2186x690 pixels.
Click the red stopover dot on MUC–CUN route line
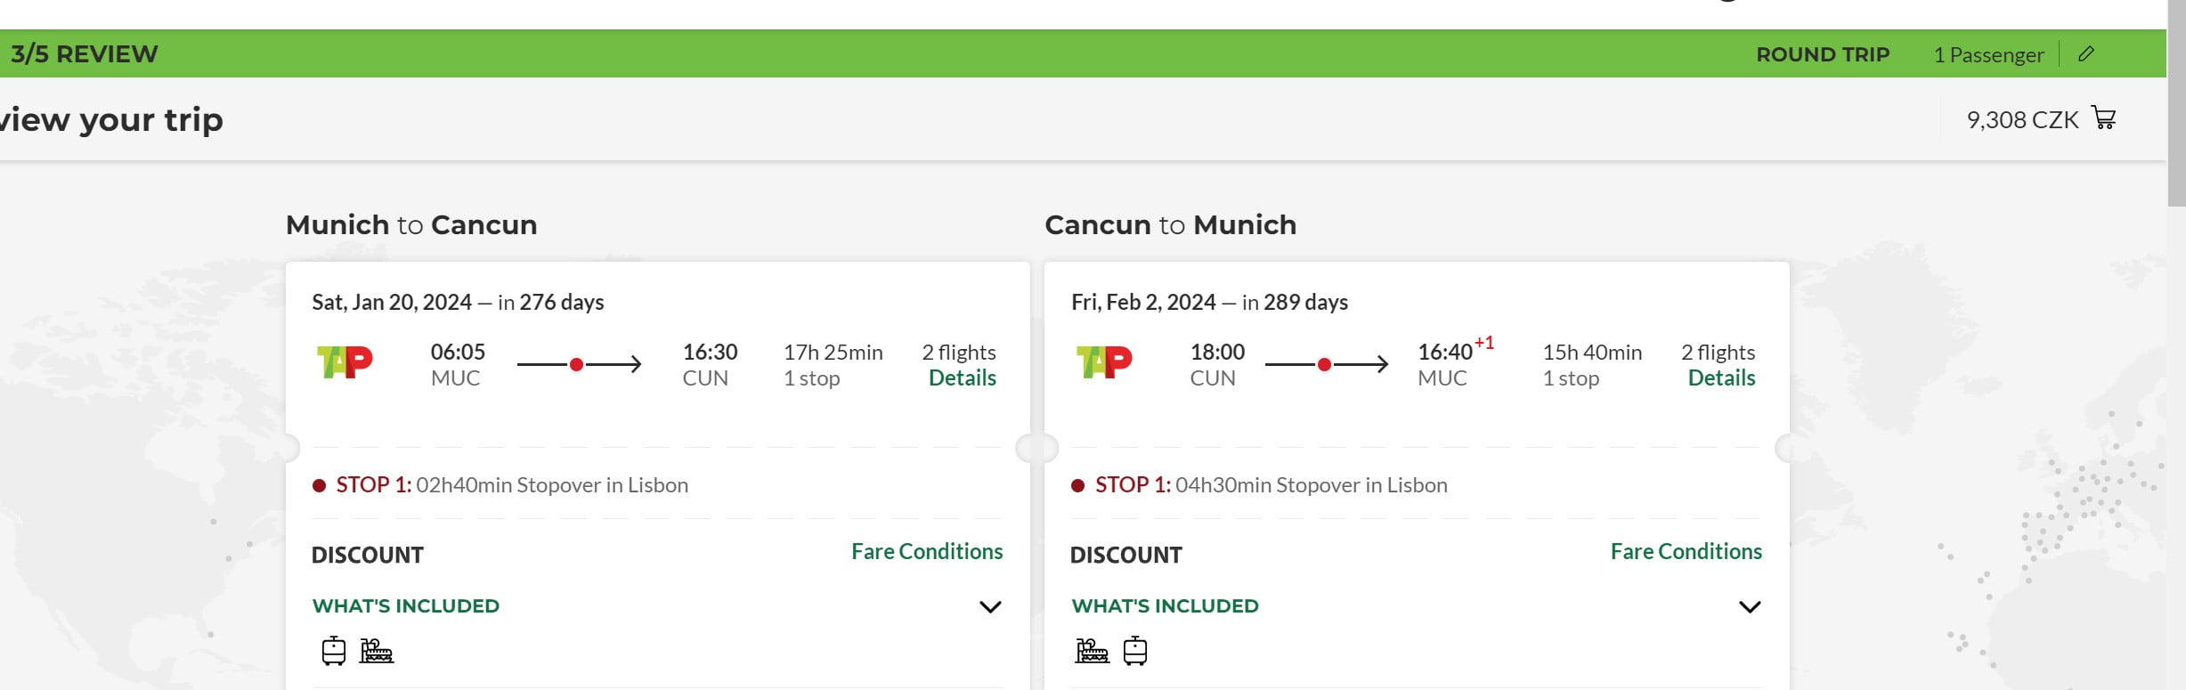pos(577,364)
